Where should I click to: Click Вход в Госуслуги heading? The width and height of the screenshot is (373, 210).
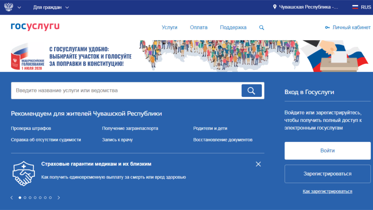[x=309, y=92]
